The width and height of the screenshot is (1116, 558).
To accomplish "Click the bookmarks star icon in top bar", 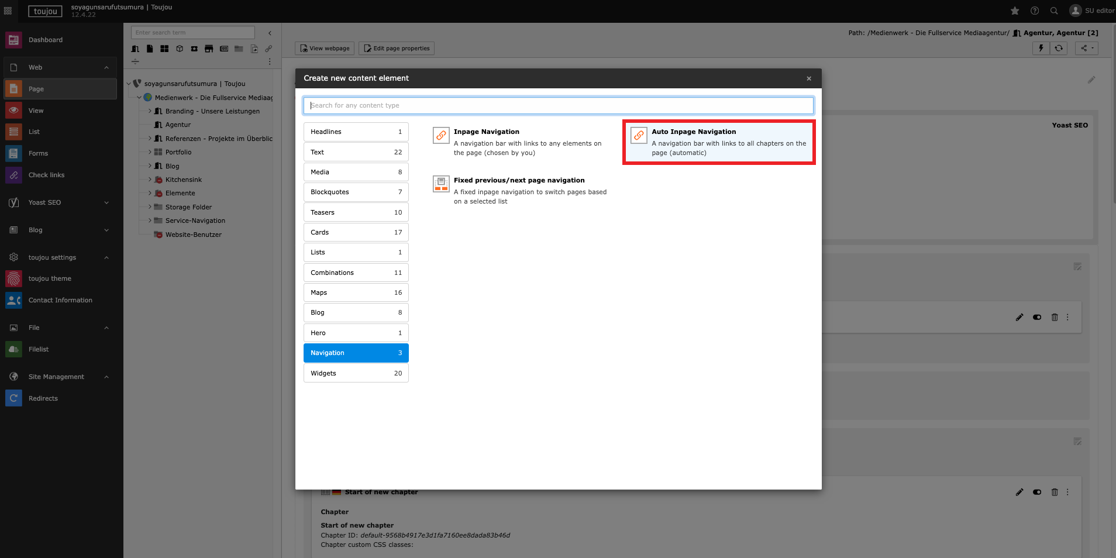I will coord(1015,11).
